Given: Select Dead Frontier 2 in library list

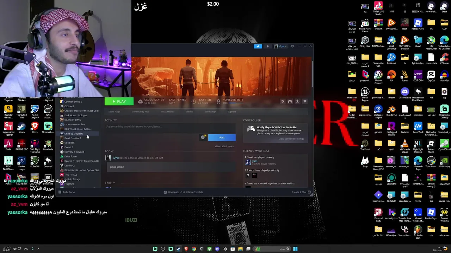Looking at the screenshot, I should pyautogui.click(x=72, y=138).
